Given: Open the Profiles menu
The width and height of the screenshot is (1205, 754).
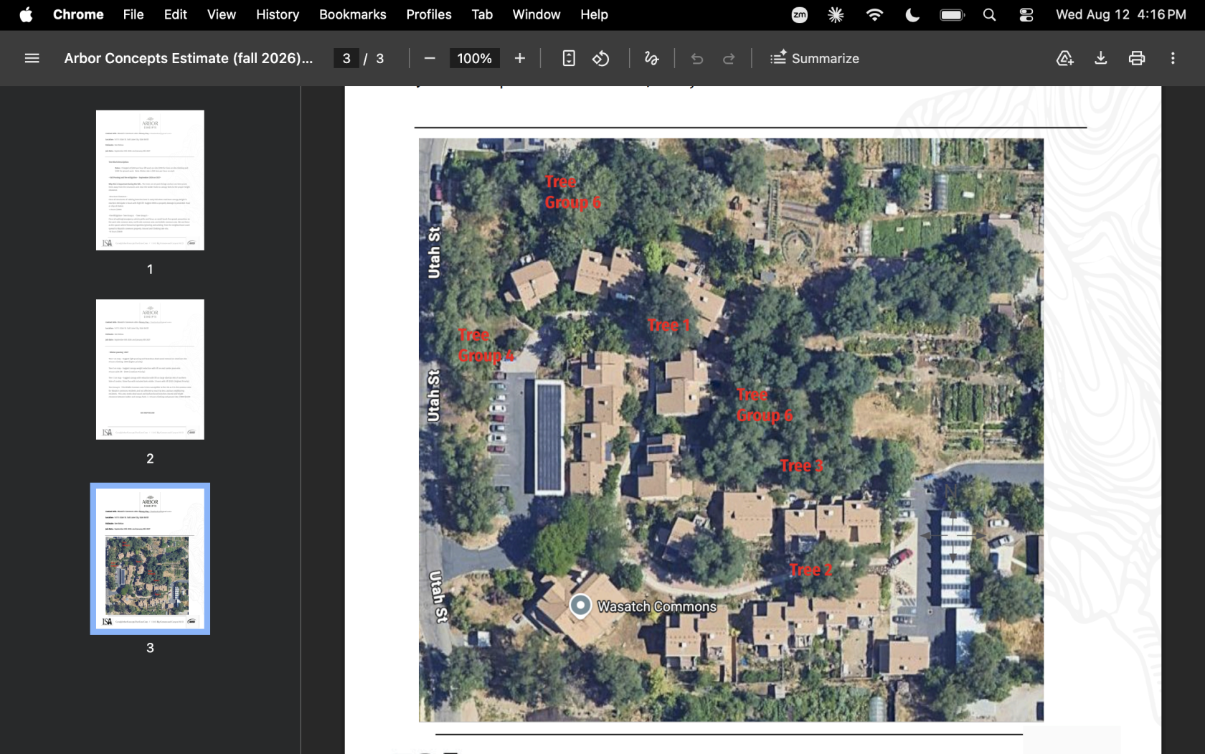Looking at the screenshot, I should [429, 14].
